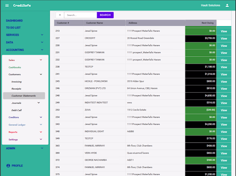Go to DASHBOARD

tap(14, 21)
